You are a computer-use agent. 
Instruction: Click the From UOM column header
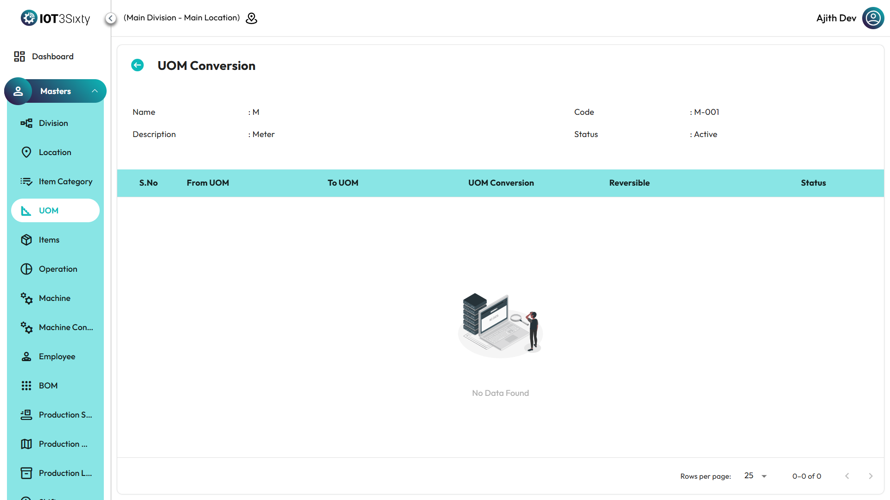[x=208, y=183]
